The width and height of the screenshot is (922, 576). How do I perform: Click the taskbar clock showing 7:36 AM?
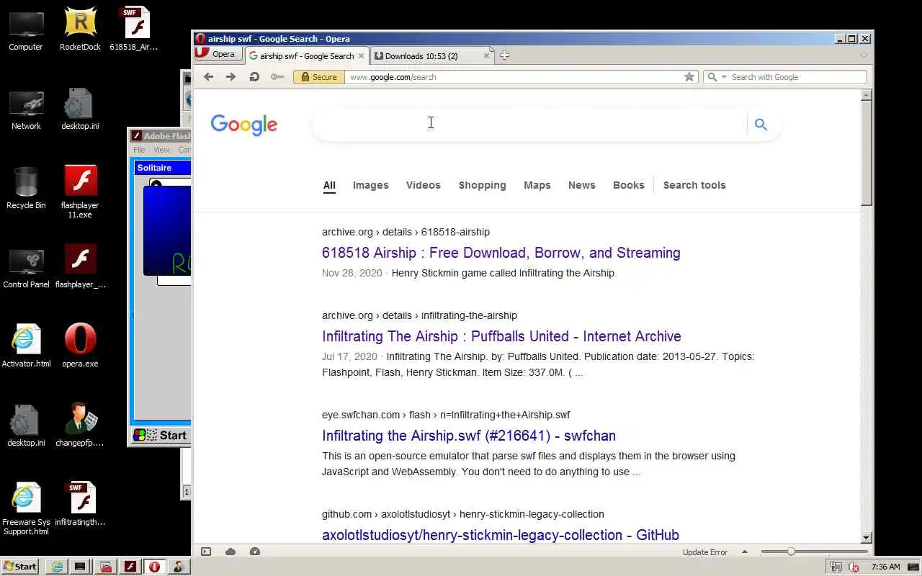[885, 567]
